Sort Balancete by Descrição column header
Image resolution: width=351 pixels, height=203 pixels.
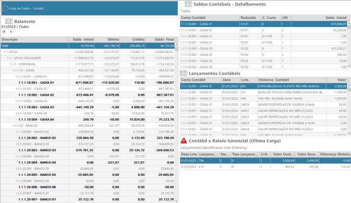point(35,39)
